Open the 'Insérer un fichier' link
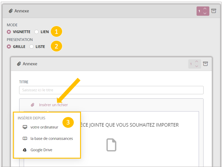 click(x=53, y=105)
